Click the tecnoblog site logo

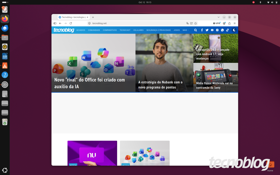(x=64, y=30)
